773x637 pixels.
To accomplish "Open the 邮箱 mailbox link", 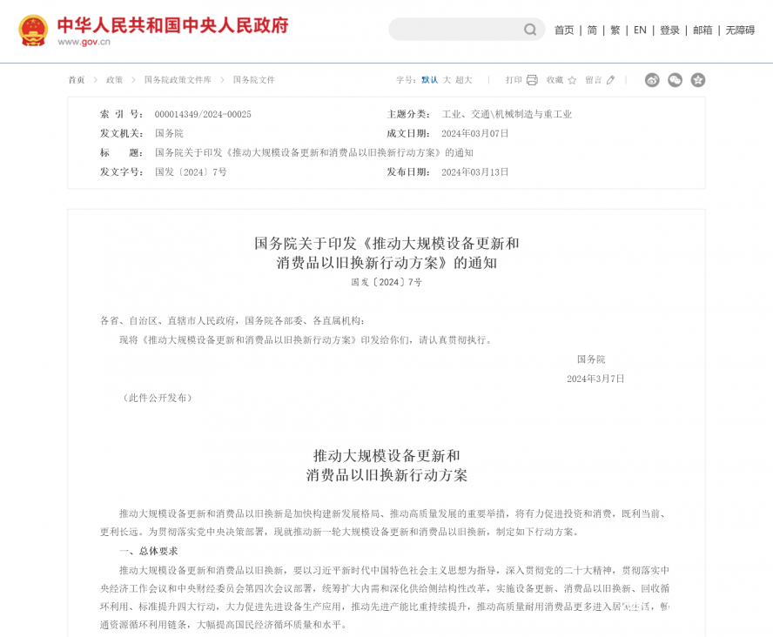I will (x=702, y=30).
